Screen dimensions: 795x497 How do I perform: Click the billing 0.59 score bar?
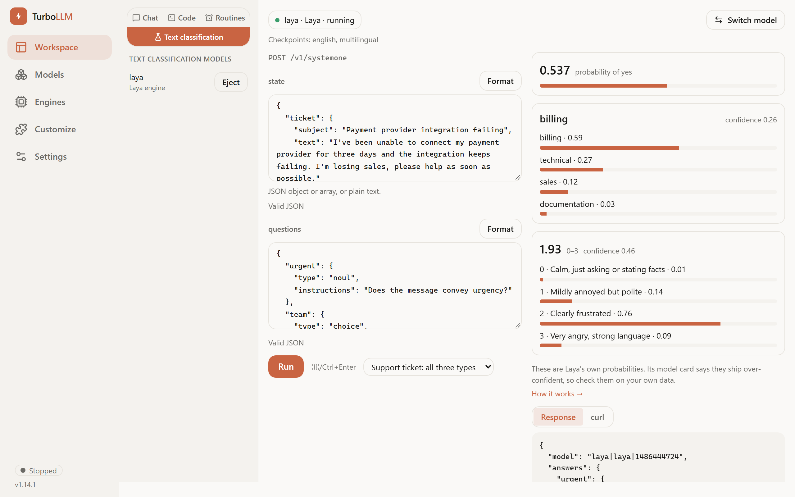point(658,148)
